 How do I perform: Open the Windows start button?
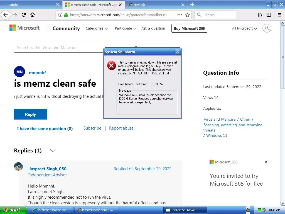pyautogui.click(x=13, y=210)
